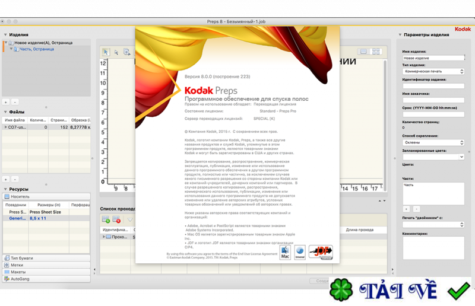Add a new press run with green plus icon
The height and width of the screenshot is (306, 475).
(x=106, y=219)
